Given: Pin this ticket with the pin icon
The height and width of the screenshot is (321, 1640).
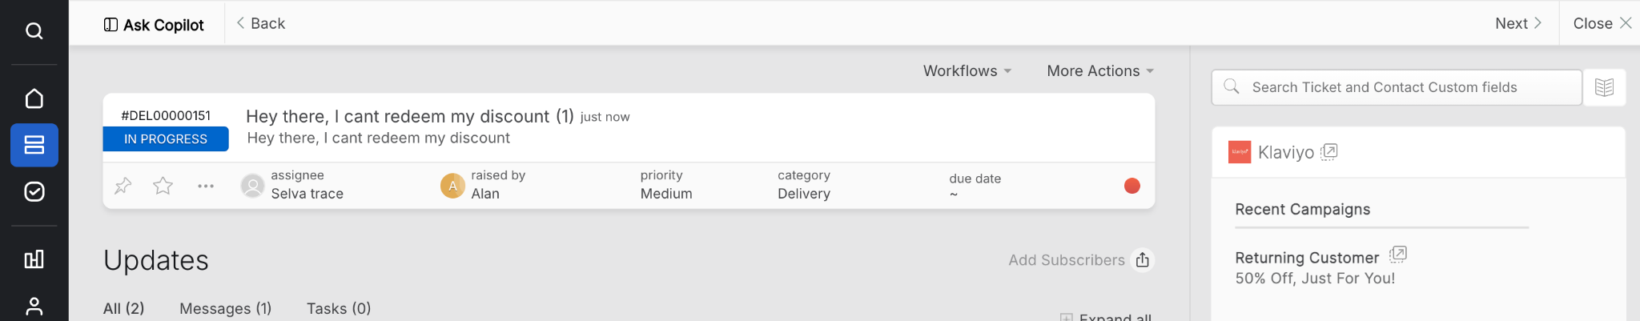Looking at the screenshot, I should click(x=123, y=186).
